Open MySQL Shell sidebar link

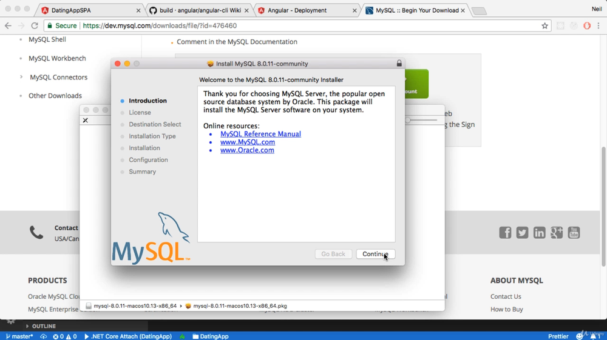47,39
